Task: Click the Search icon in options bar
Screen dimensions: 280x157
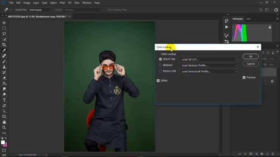Action: (261, 10)
